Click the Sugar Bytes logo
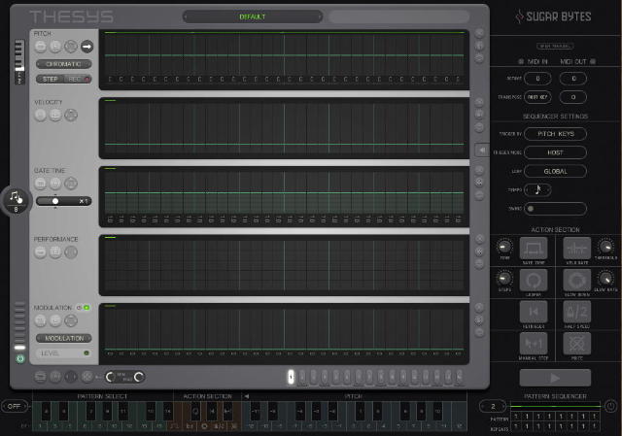Viewport: 622px width, 436px height. [x=553, y=17]
